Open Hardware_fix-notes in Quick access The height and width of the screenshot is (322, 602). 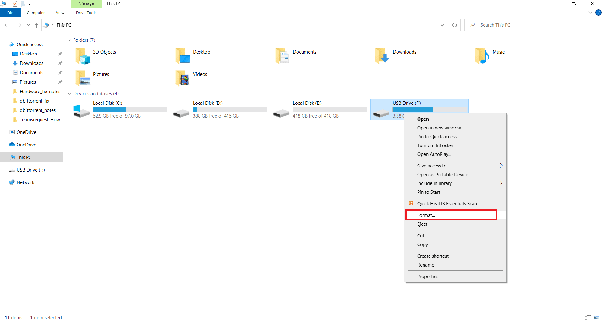(x=40, y=92)
